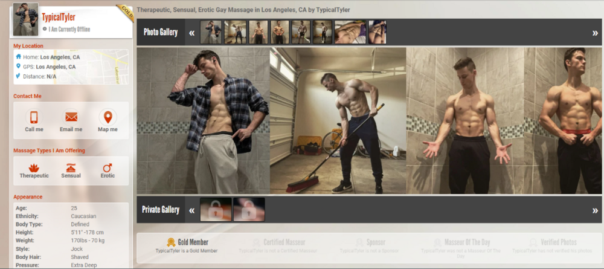This screenshot has width=604, height=269.
Task: Select the Therapeutic massage lotus icon
Action: [34, 167]
